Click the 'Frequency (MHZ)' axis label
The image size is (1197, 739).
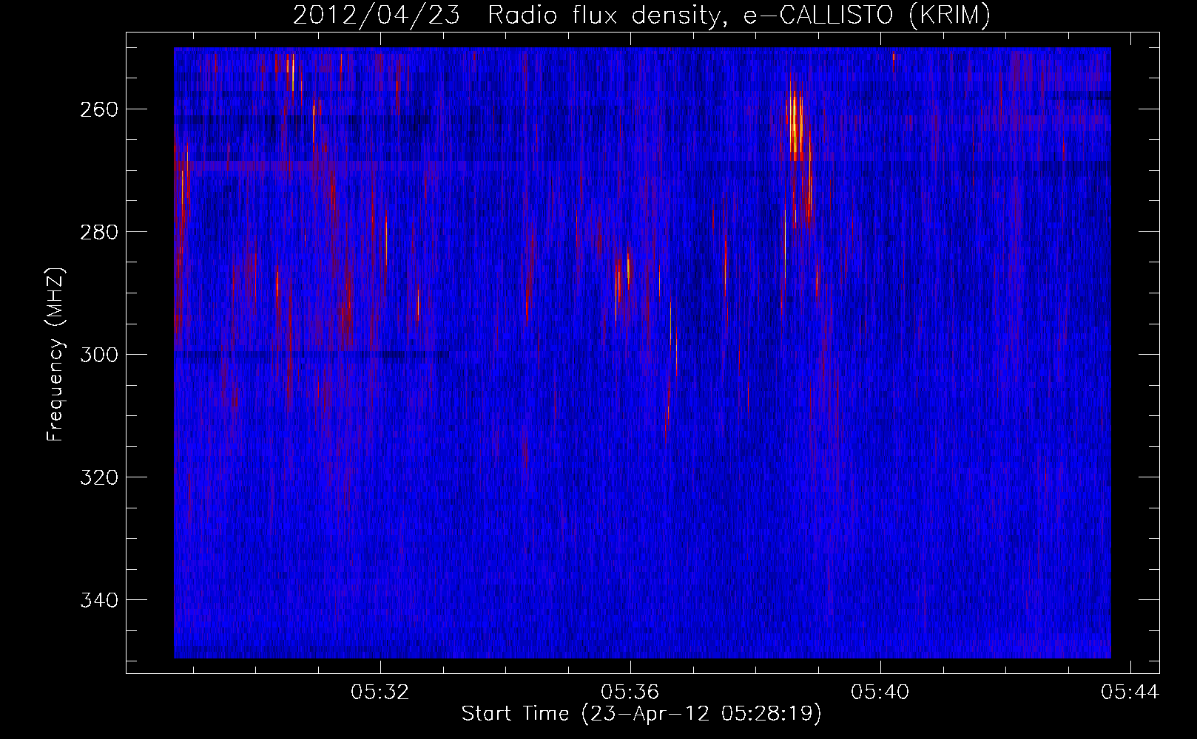point(55,354)
